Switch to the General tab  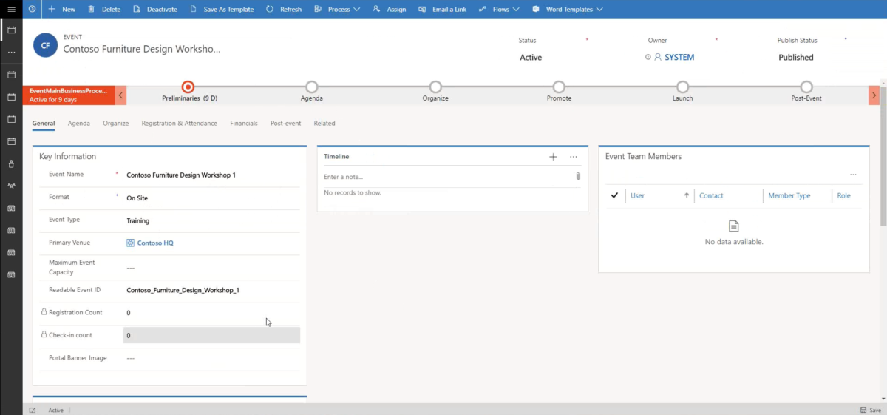[44, 124]
